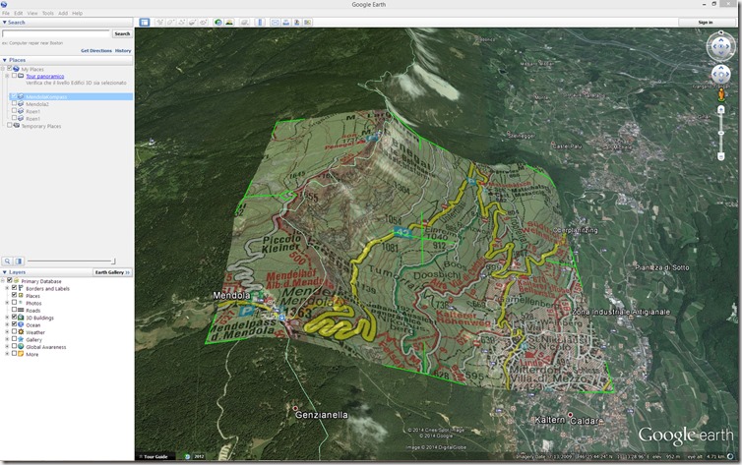Enable the Gallery layer checkbox
Viewport: 742px width, 465px height.
(x=14, y=339)
